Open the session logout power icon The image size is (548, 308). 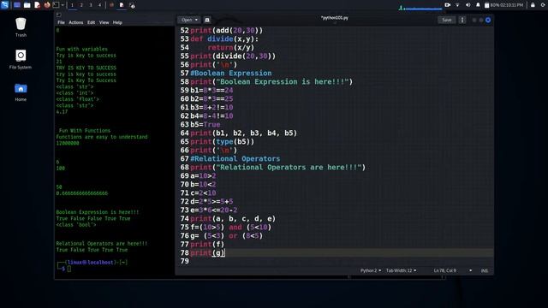543,5
